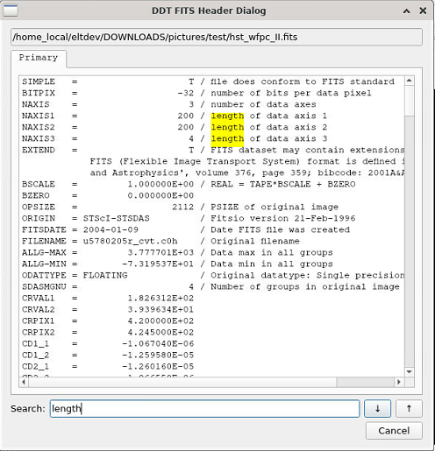Click the NAXIS keyword with value 3
This screenshot has height=451, width=435.
click(36, 104)
